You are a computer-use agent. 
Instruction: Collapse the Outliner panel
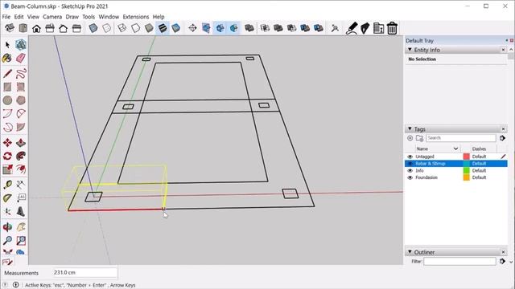[x=410, y=251]
